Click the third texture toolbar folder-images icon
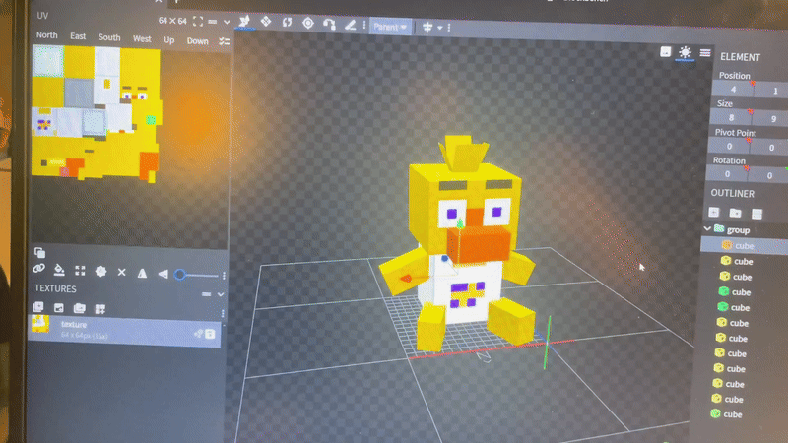 (80, 308)
